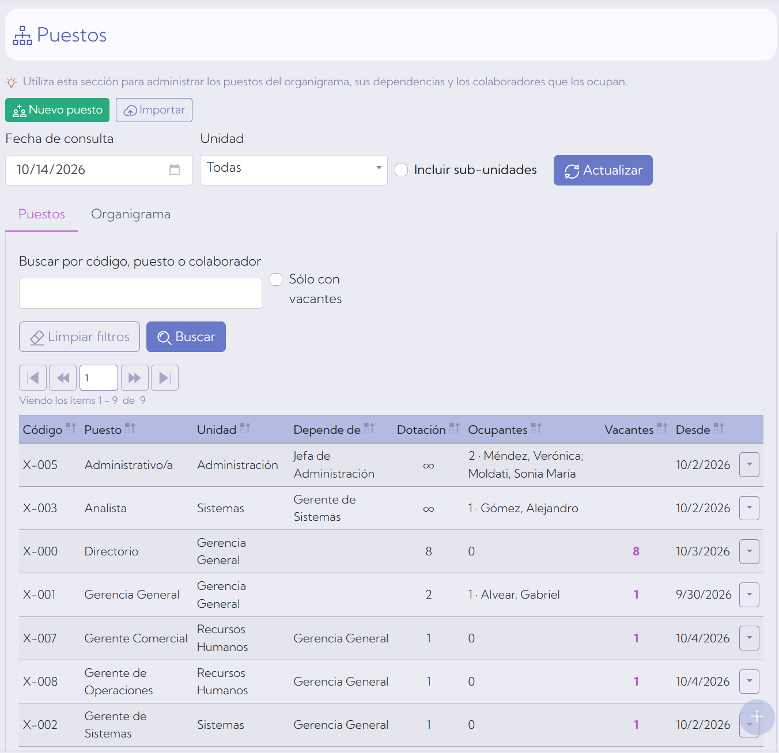779x753 pixels.
Task: Sort table by Ocupantes column
Action: pos(536,429)
